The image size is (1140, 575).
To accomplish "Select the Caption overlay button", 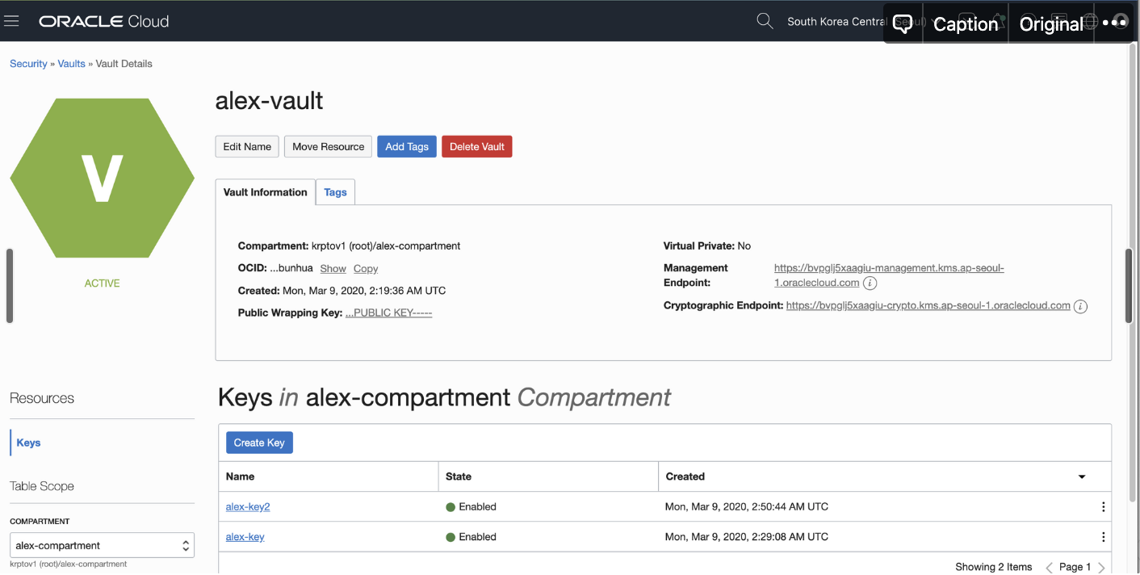I will (966, 24).
